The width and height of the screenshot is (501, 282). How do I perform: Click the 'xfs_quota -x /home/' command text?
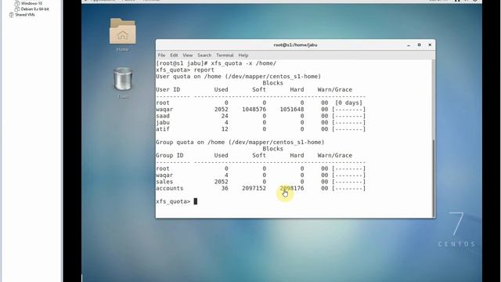243,63
